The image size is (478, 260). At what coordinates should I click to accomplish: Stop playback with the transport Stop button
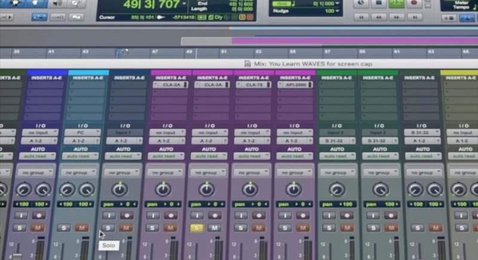point(379,3)
